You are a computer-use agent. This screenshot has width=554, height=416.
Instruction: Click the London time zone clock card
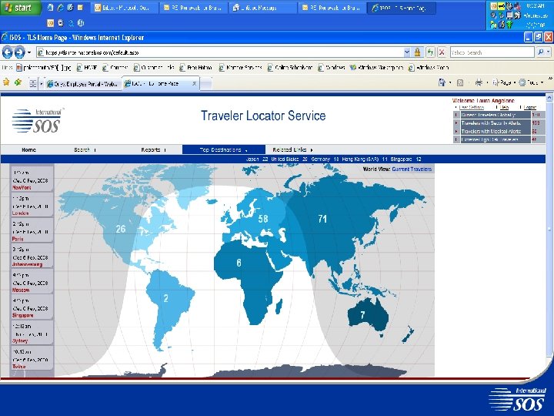click(x=32, y=205)
